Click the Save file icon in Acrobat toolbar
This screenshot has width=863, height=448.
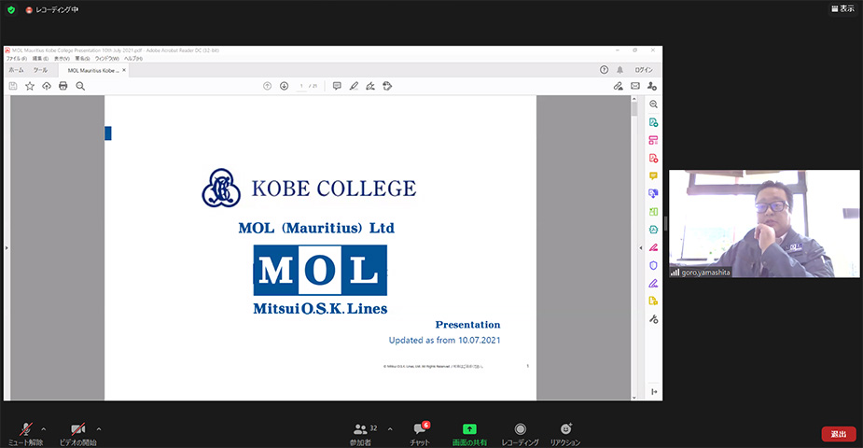[13, 86]
